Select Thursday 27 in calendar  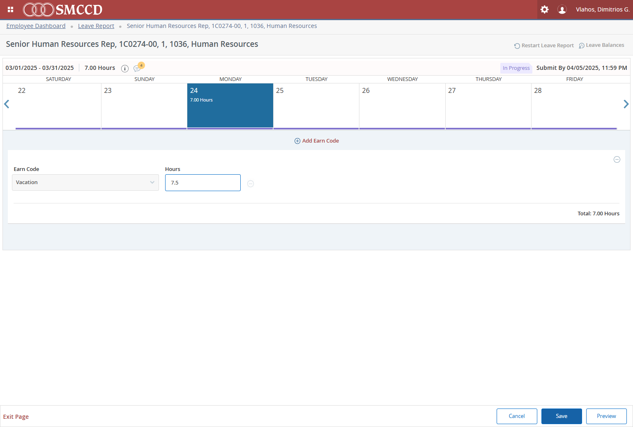click(488, 106)
